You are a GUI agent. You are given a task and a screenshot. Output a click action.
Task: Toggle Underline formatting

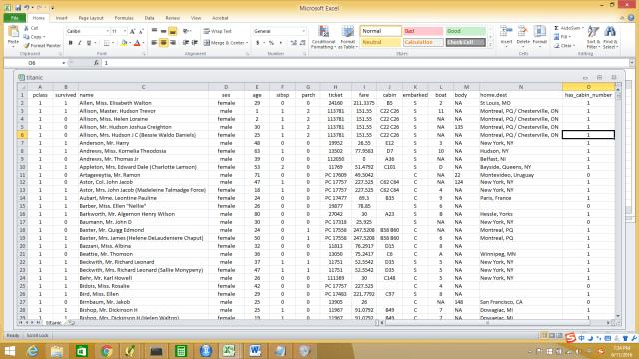point(89,43)
